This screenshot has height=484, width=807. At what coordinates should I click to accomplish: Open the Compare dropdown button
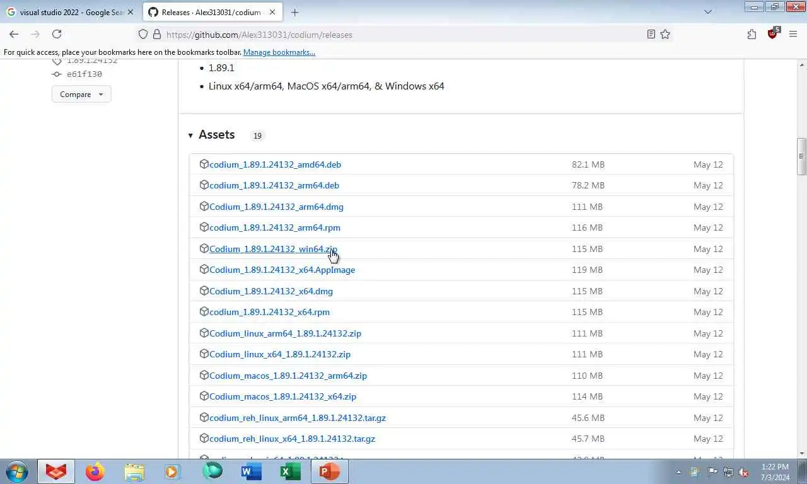[81, 95]
